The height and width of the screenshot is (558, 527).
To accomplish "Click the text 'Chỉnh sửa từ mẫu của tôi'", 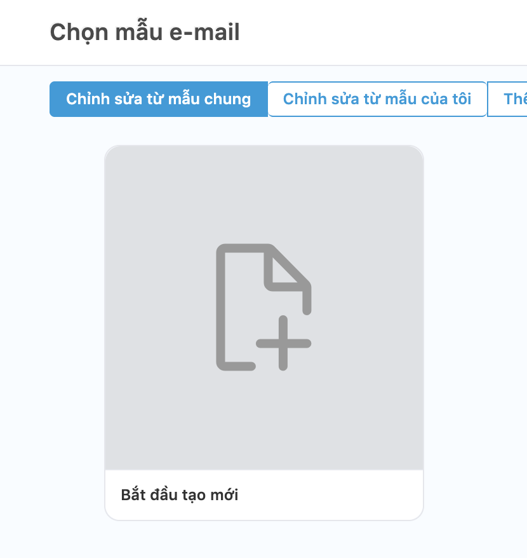I will (377, 99).
